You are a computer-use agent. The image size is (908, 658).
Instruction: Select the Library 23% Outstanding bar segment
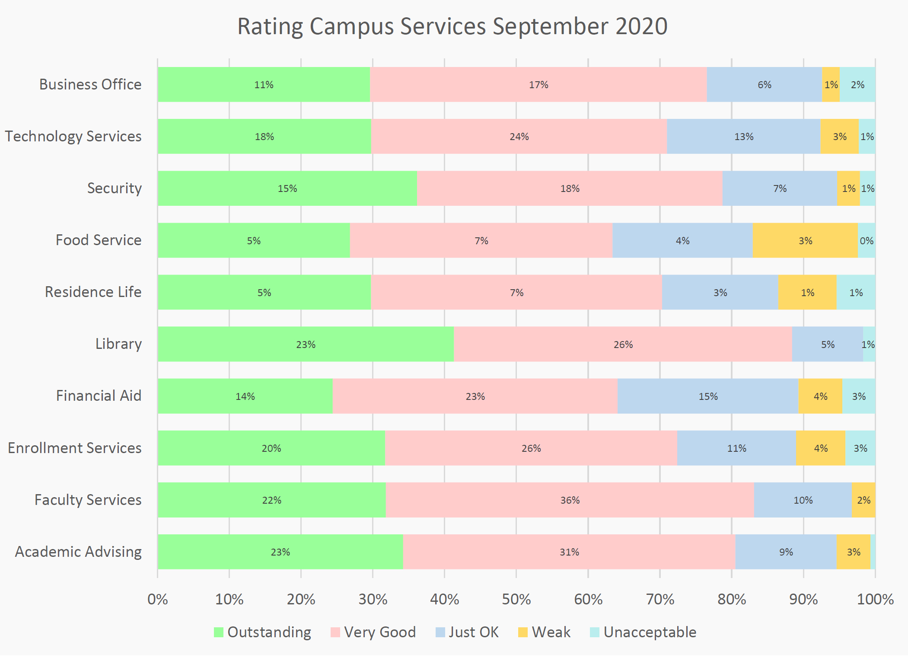point(306,344)
